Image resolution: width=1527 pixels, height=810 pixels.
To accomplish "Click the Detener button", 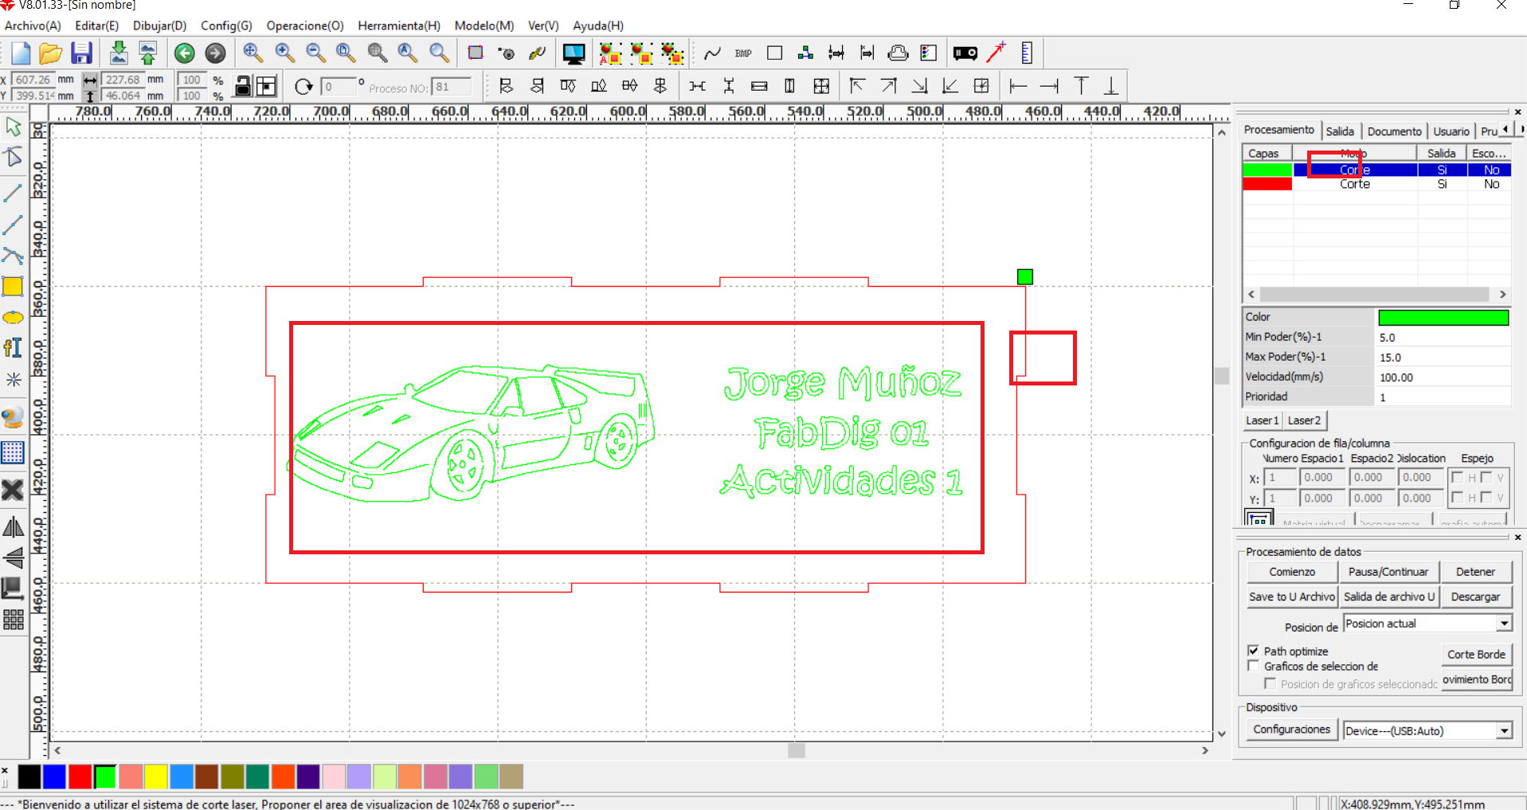I will [x=1475, y=572].
